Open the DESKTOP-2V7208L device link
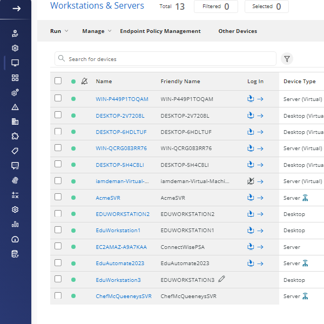Screen dimensions: 324x324 tap(120, 116)
